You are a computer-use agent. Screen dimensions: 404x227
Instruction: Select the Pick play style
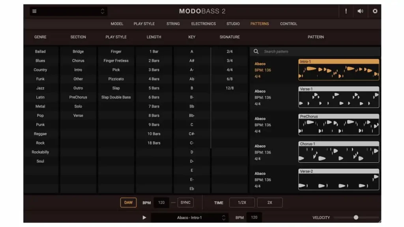tap(116, 70)
